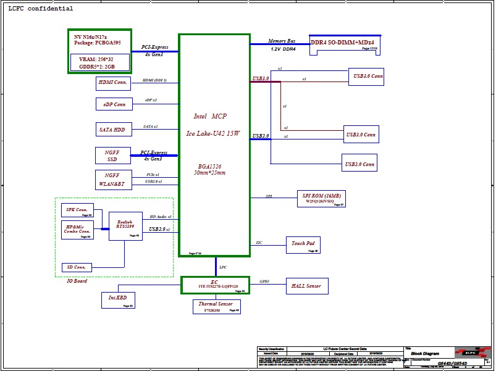496x371 pixels.
Task: Click the "Ice Lake-U42 15W" label
Action: point(213,134)
